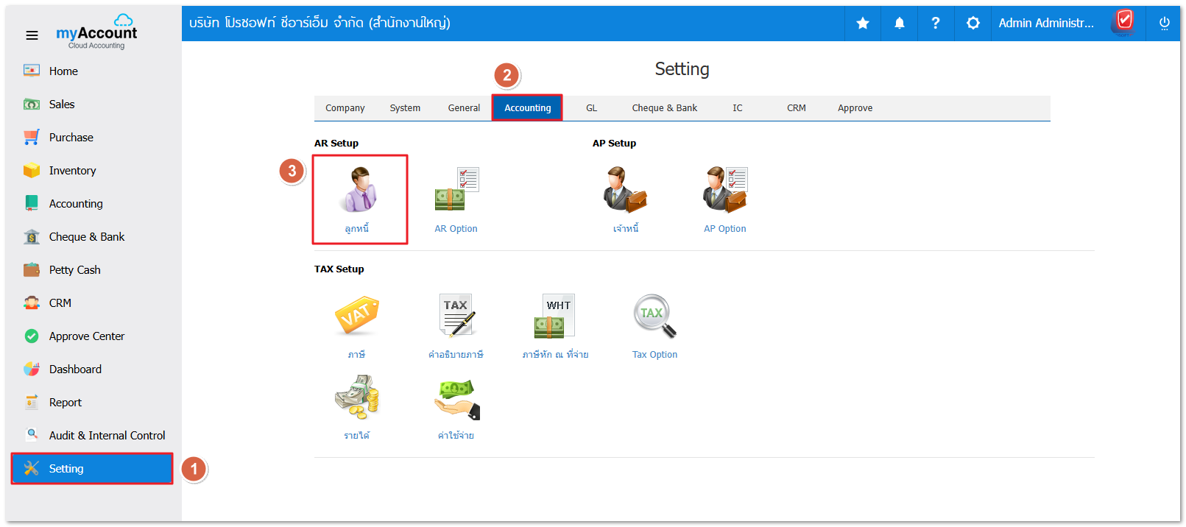The image size is (1186, 527).
Task: Click the favorites star icon
Action: pyautogui.click(x=863, y=24)
